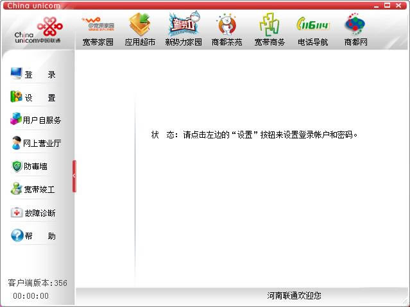Image resolution: width=410 pixels, height=307 pixels.
Task: Open the 商都茶苑 bear icon
Action: pyautogui.click(x=226, y=24)
